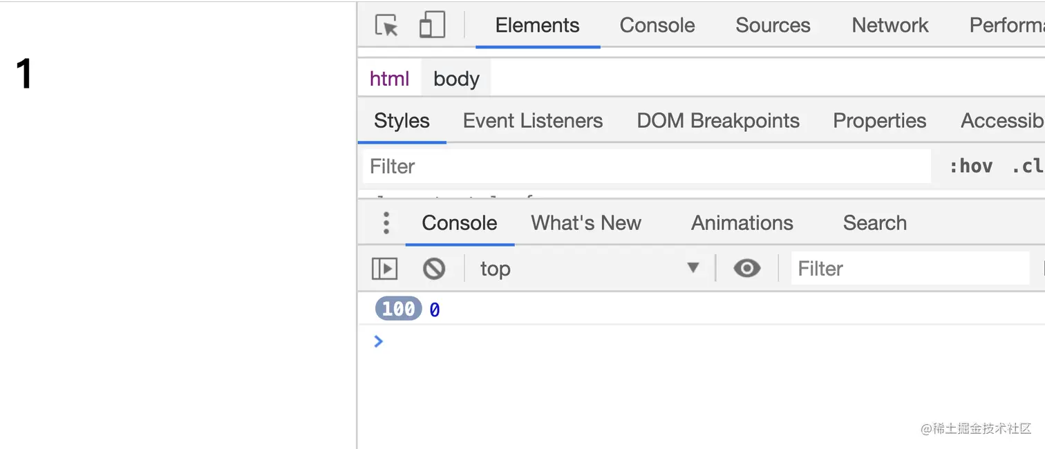
Task: Toggle the device toolbar icon
Action: point(432,26)
